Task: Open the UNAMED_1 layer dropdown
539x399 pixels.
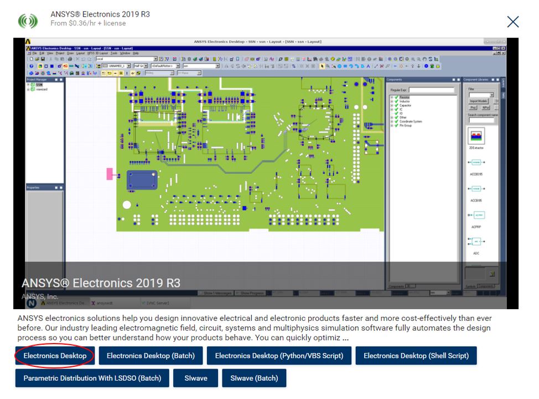Action: click(x=128, y=66)
